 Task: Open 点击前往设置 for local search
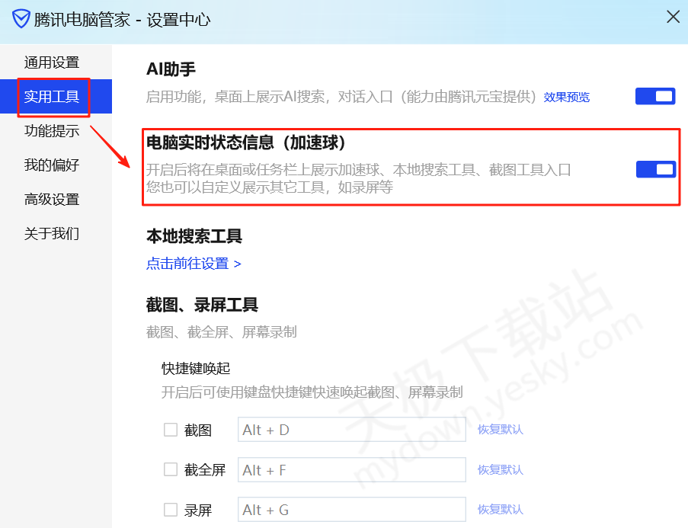[x=194, y=264]
